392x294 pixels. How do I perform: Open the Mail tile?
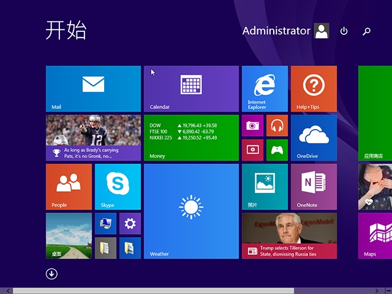point(93,88)
